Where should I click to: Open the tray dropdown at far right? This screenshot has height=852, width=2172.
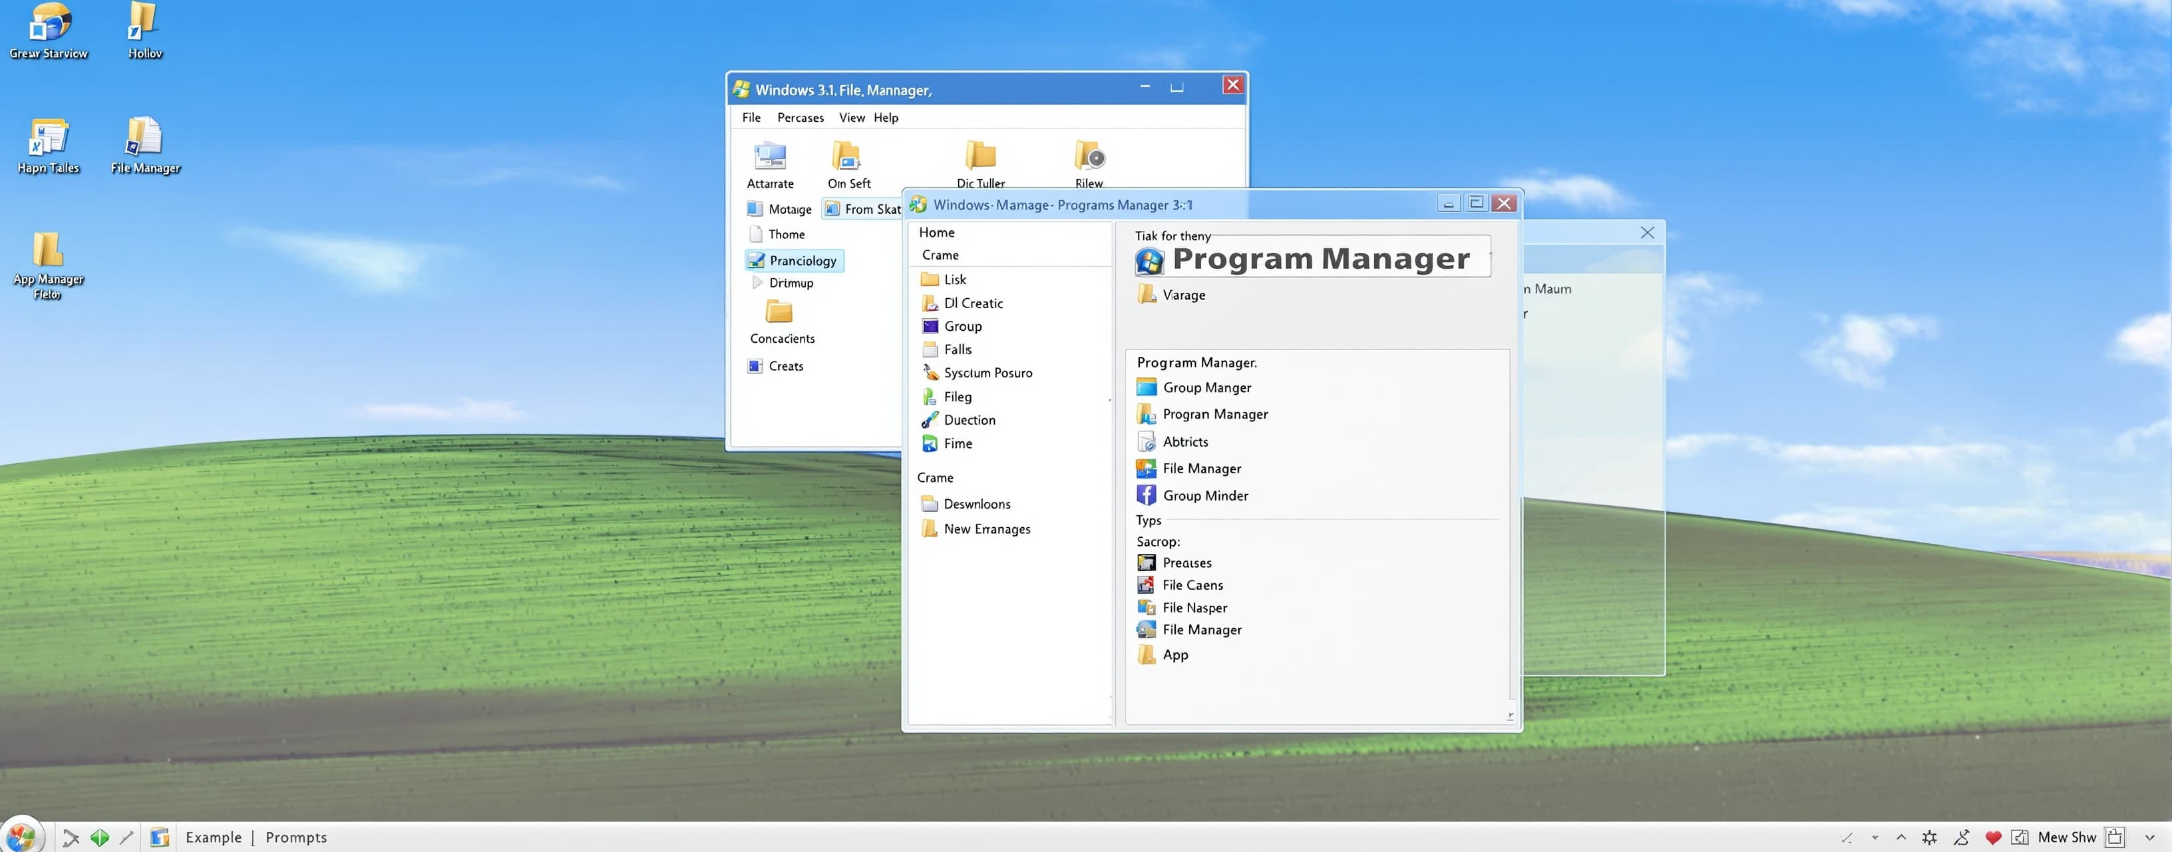2149,837
